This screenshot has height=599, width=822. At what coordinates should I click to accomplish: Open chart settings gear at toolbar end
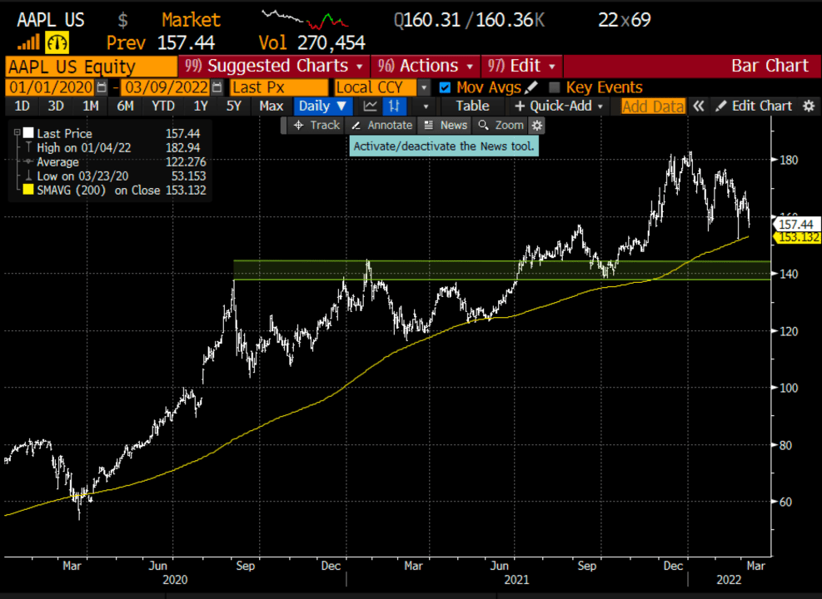pos(809,106)
